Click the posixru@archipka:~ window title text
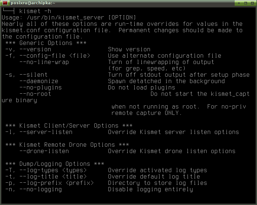This screenshot has width=257, height=205. tap(33, 3)
